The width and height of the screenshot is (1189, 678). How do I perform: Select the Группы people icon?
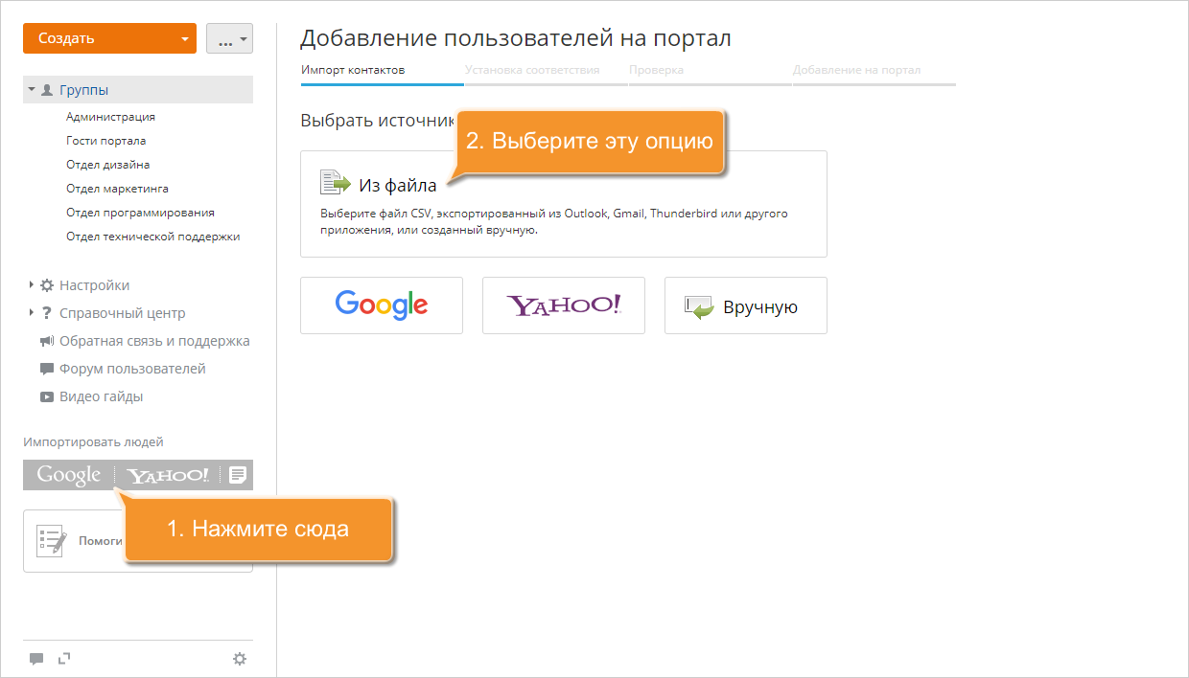[x=47, y=90]
